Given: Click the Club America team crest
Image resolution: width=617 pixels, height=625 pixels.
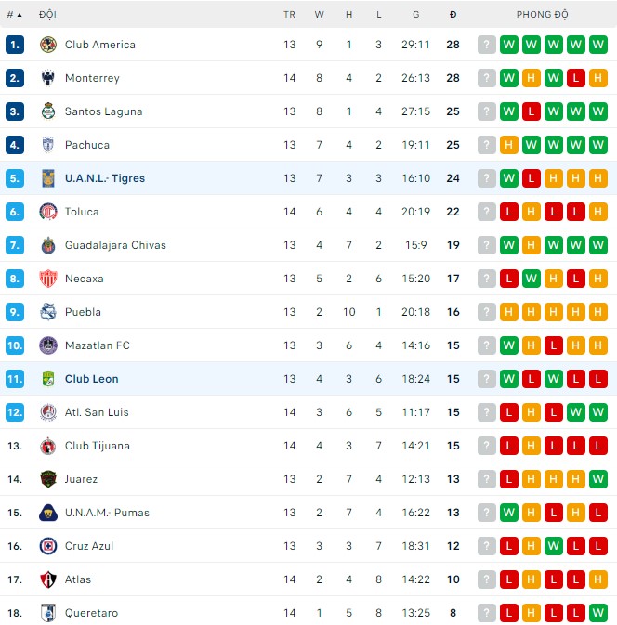Looking at the screenshot, I should [48, 45].
